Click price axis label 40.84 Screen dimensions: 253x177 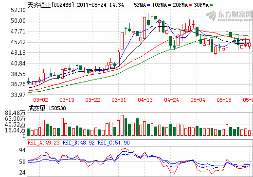(18, 64)
